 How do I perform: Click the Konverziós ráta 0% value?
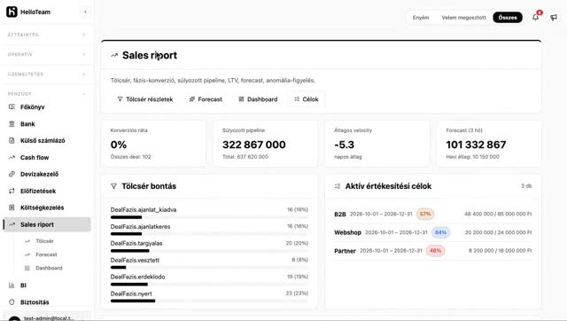(x=119, y=145)
